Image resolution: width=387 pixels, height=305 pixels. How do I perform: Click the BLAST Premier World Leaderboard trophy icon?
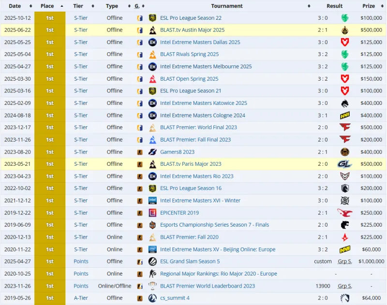(152, 286)
